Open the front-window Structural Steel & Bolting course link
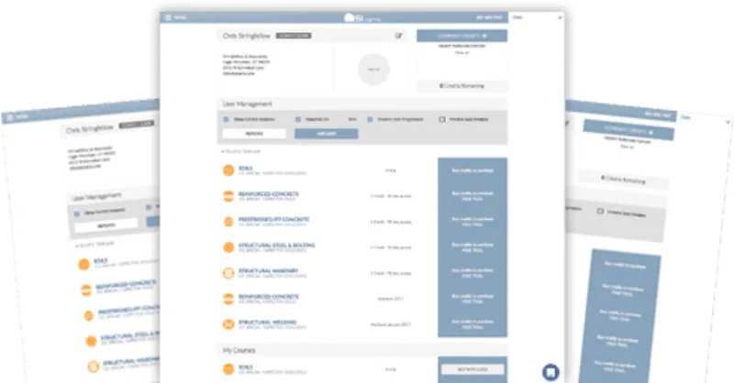Viewport: 734px width, 383px height. point(277,245)
